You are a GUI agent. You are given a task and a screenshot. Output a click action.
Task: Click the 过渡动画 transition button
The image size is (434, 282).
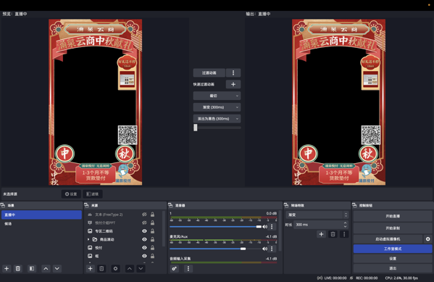[x=209, y=72]
